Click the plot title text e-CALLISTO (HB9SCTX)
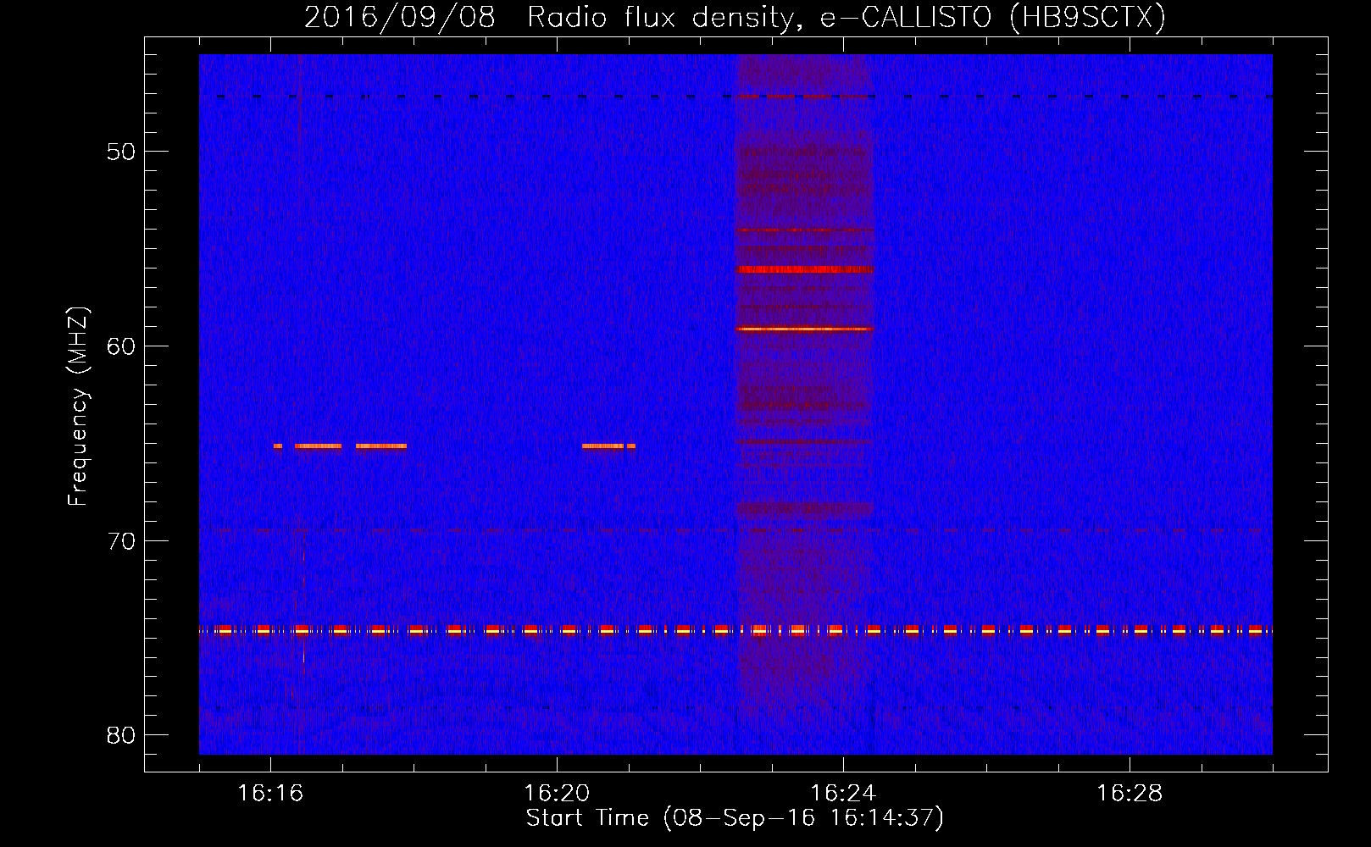Viewport: 1371px width, 847px height. [992, 17]
